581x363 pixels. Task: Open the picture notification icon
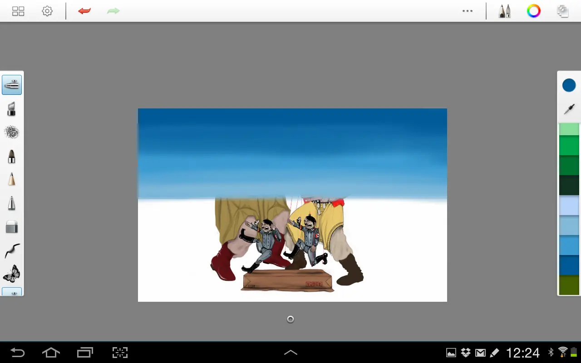coord(451,353)
